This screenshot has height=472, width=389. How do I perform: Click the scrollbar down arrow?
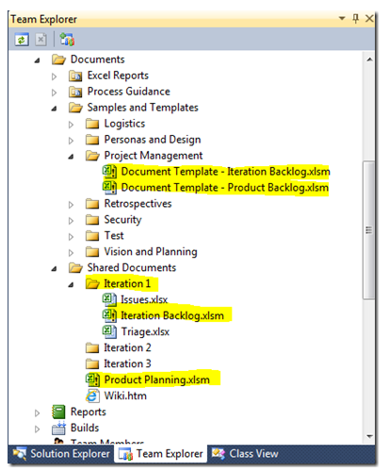click(x=369, y=436)
